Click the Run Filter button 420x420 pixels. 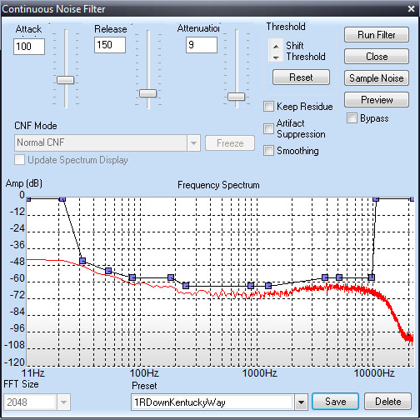click(x=377, y=35)
